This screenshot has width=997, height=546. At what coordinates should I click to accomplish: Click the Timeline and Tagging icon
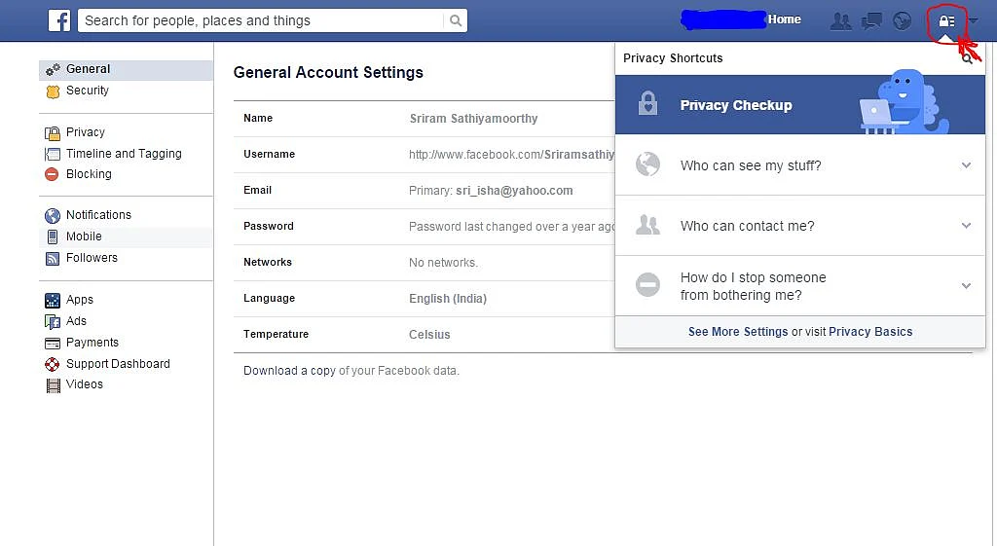53,154
